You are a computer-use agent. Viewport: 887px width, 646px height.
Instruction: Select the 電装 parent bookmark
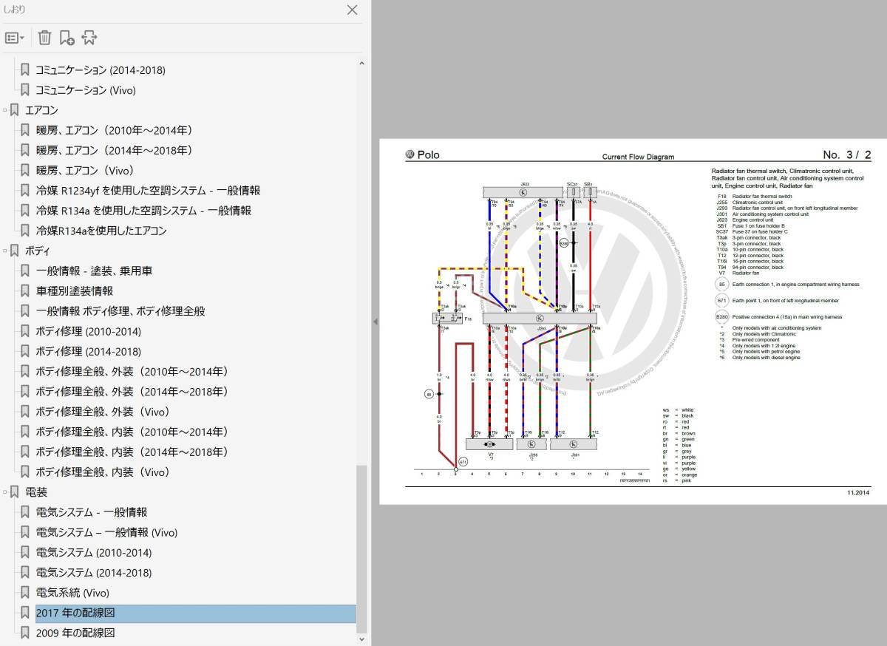pyautogui.click(x=36, y=492)
